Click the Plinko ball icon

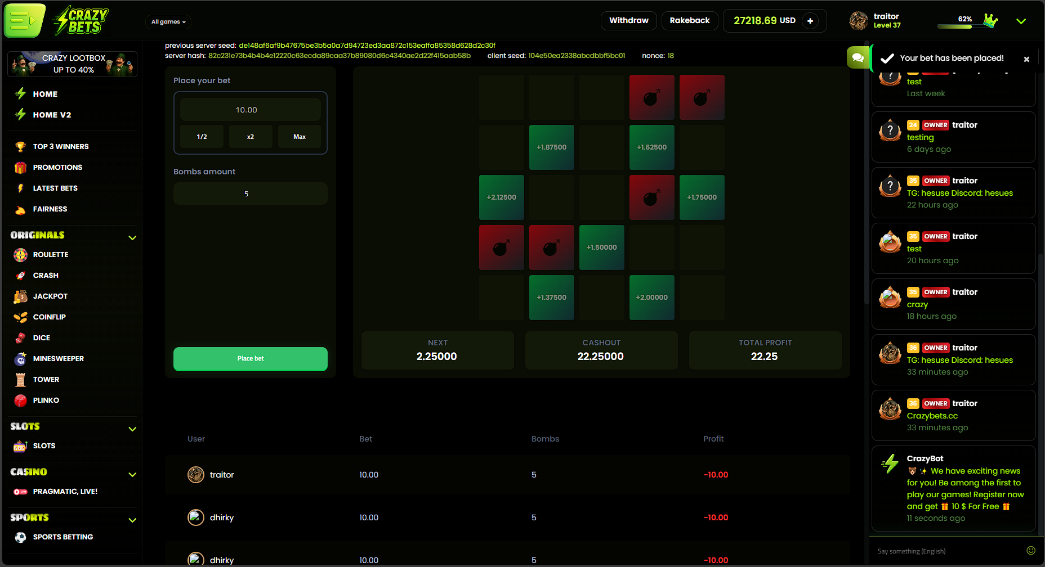point(21,400)
